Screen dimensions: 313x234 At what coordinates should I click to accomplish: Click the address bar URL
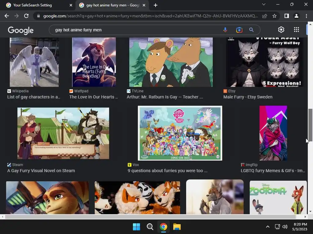(150, 16)
